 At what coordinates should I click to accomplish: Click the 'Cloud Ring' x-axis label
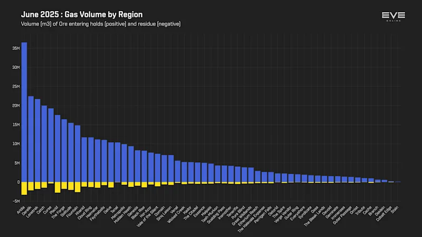[x=84, y=213]
